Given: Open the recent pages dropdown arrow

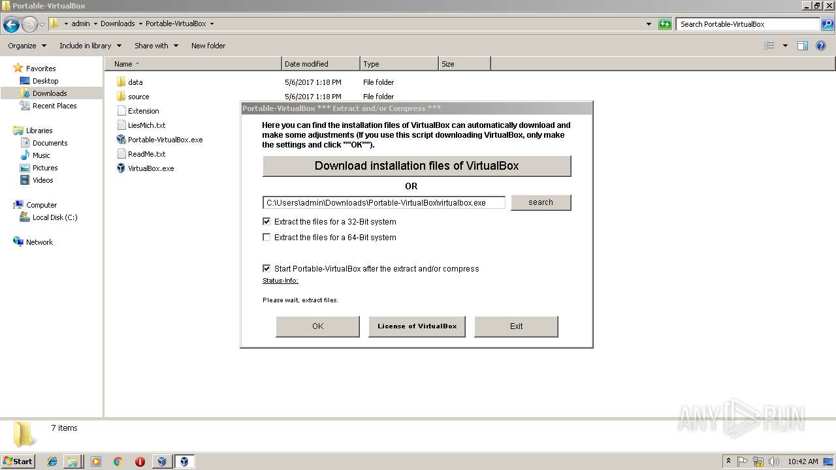Looking at the screenshot, I should (42, 25).
